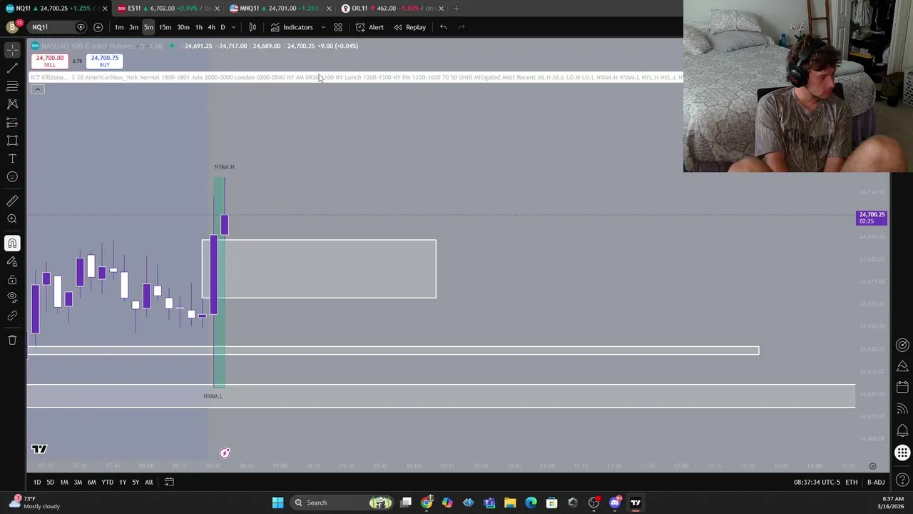Image resolution: width=913 pixels, height=514 pixels.
Task: Activate the zoom in tool
Action: point(12,219)
